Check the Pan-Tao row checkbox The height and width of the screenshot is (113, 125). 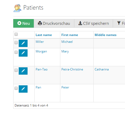[x=16, y=70]
